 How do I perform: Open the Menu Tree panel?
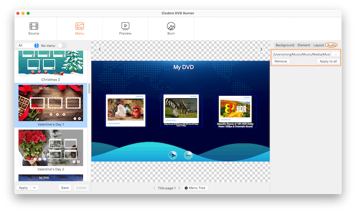[195, 188]
